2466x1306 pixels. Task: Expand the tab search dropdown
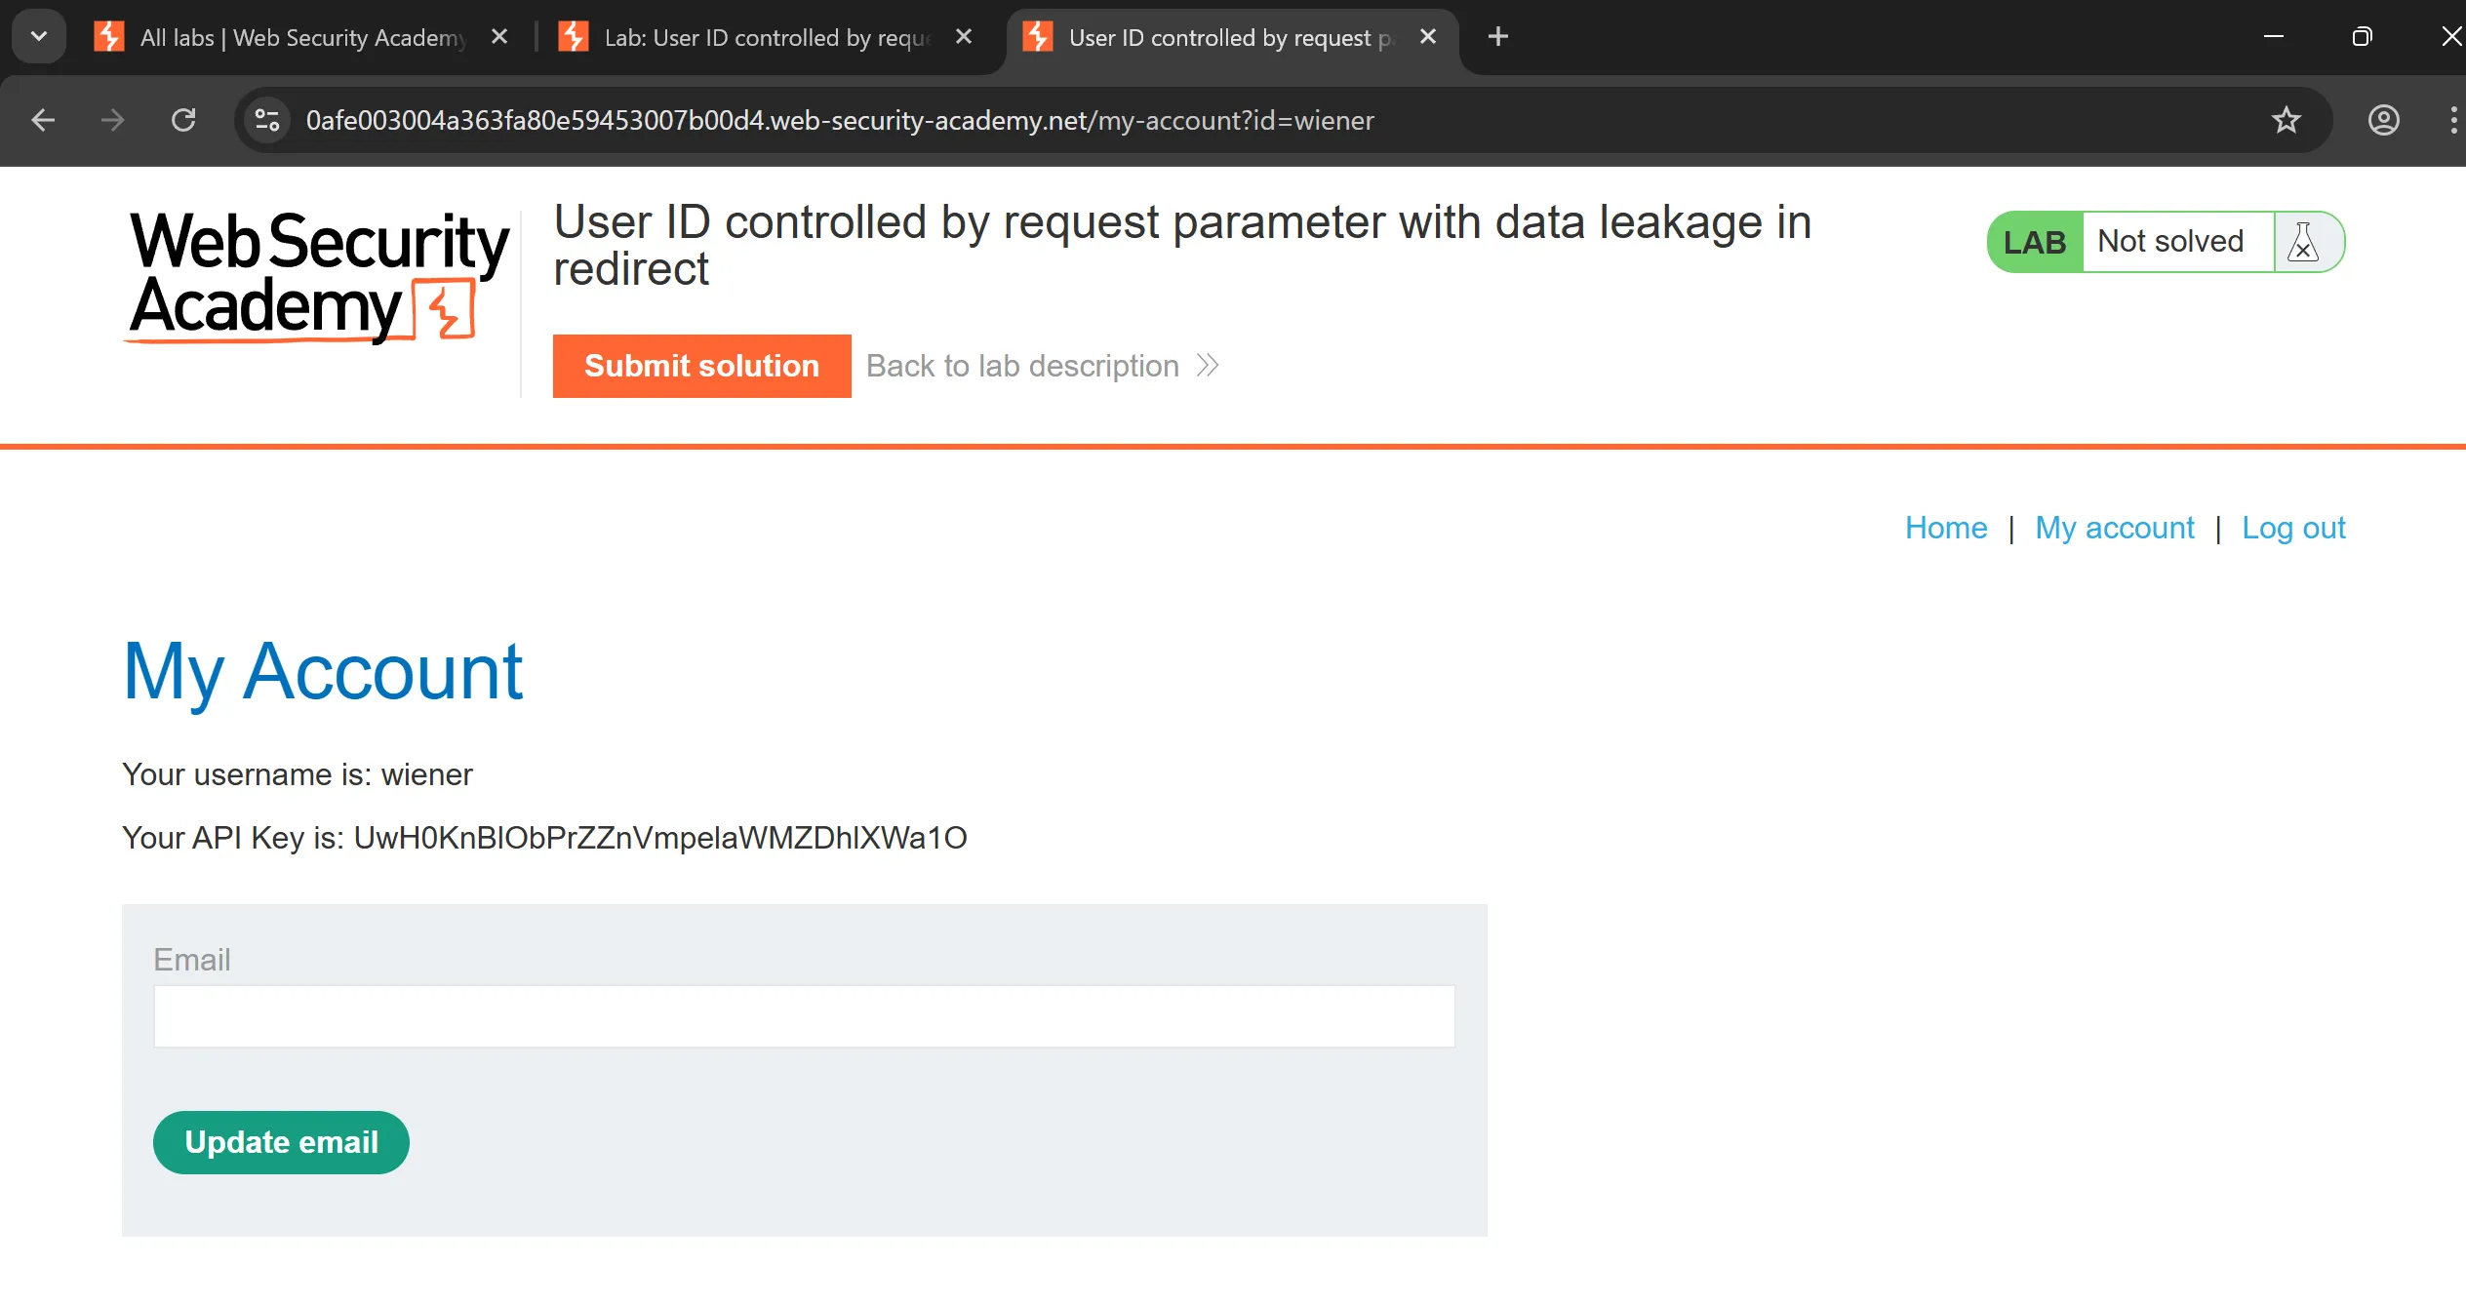coord(39,37)
